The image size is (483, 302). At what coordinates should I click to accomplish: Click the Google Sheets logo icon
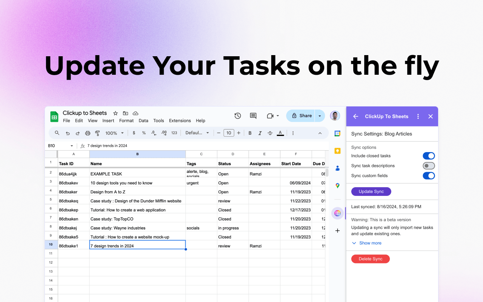coord(54,117)
